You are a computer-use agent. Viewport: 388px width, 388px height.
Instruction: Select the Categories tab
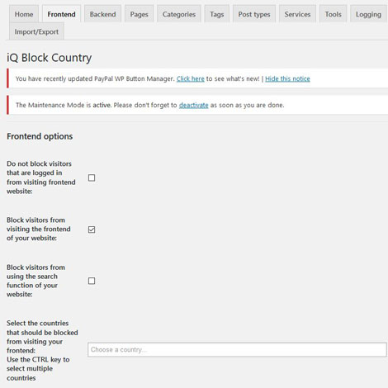click(179, 14)
